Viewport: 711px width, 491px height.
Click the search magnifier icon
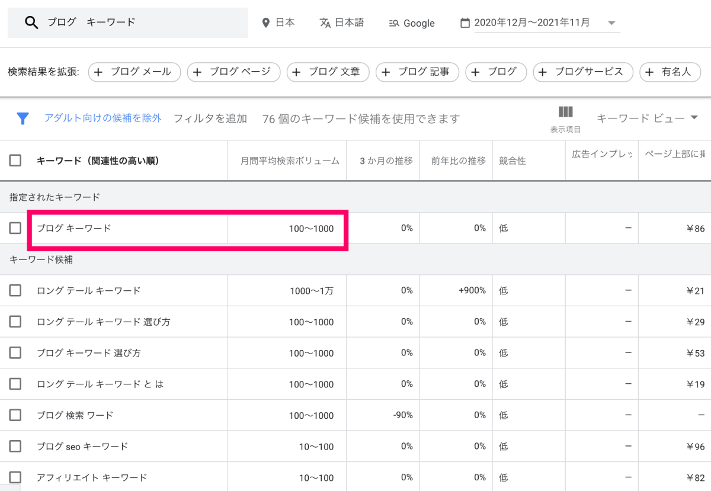point(31,23)
